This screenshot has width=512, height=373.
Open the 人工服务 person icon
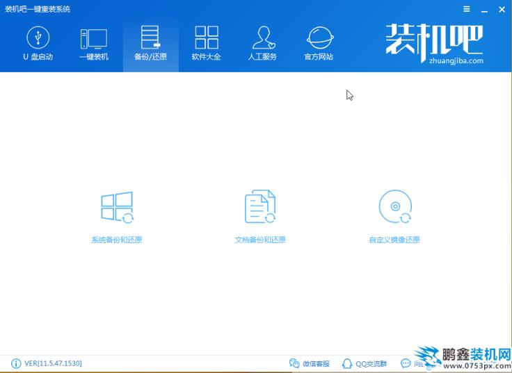point(263,38)
